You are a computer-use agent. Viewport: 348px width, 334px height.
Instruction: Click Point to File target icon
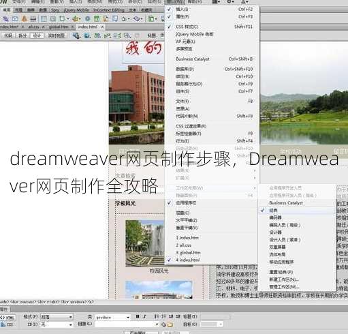pyautogui.click(x=163, y=324)
